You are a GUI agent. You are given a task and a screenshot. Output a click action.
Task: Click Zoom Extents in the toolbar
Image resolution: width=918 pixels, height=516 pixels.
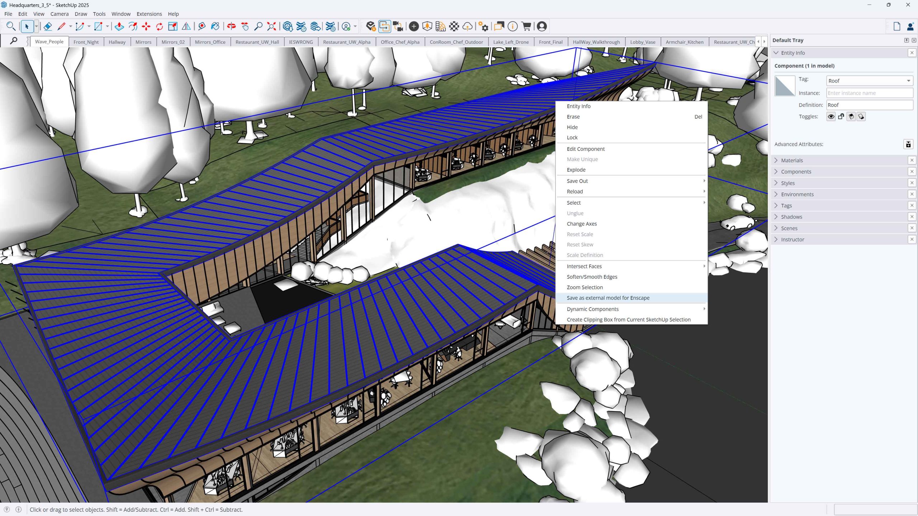(x=271, y=27)
